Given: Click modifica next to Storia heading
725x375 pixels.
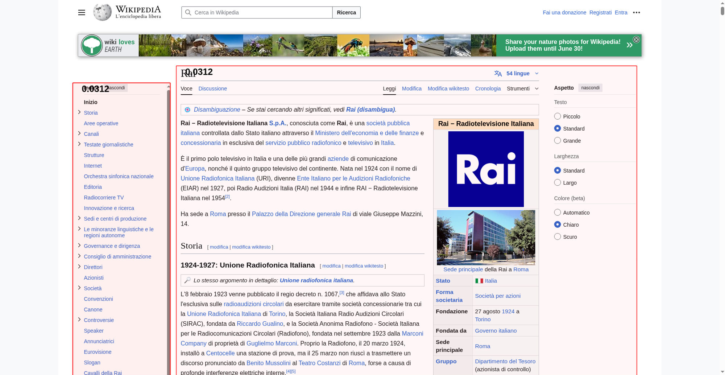Looking at the screenshot, I should click(x=219, y=247).
